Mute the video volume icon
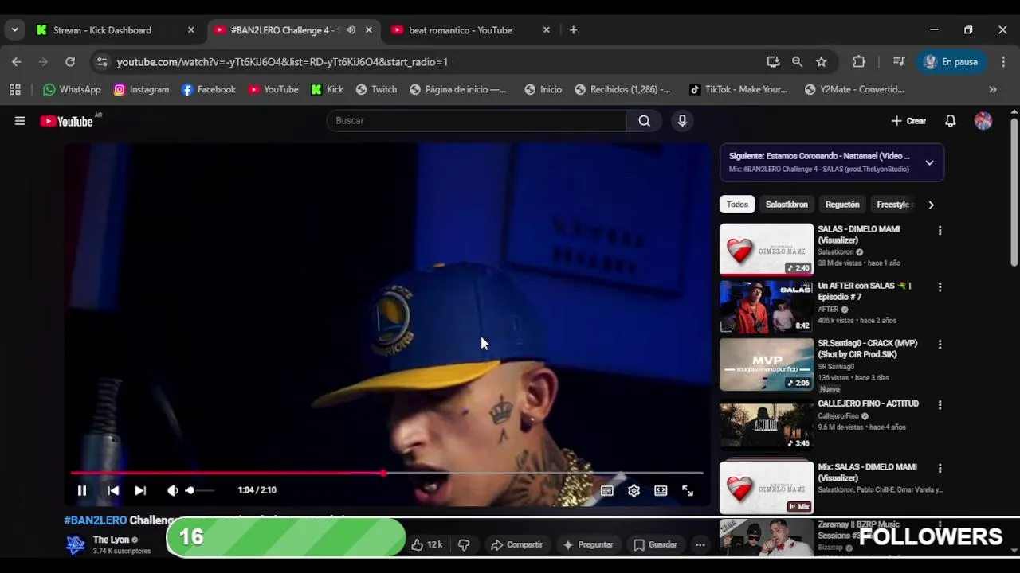This screenshot has height=573, width=1020. tap(173, 490)
